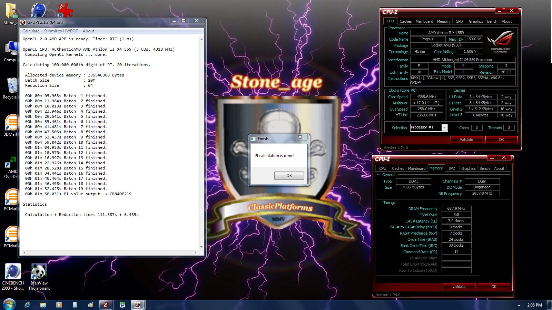The image size is (552, 310).
Task: Click the GPUPI title bar app icon
Action: pyautogui.click(x=23, y=22)
